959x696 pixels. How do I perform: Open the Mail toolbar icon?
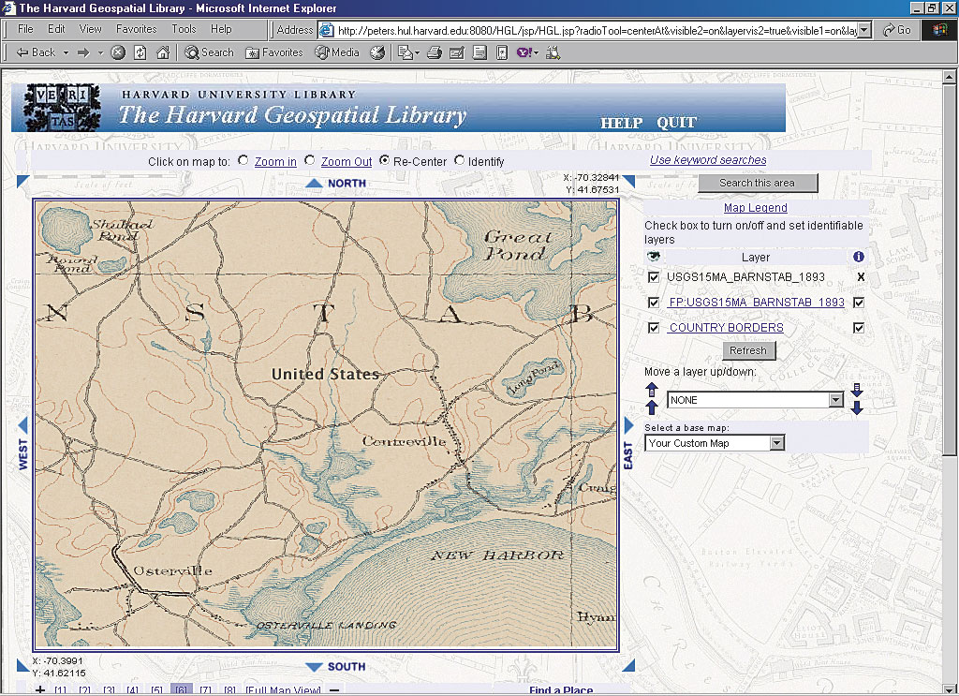[405, 53]
